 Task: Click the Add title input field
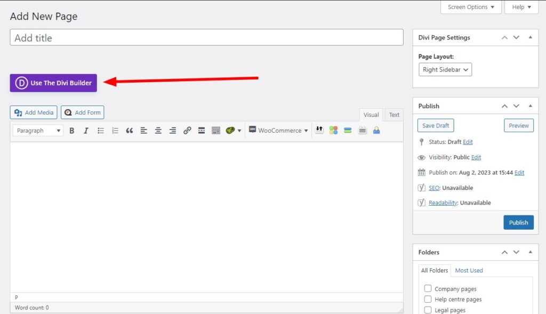coord(206,38)
